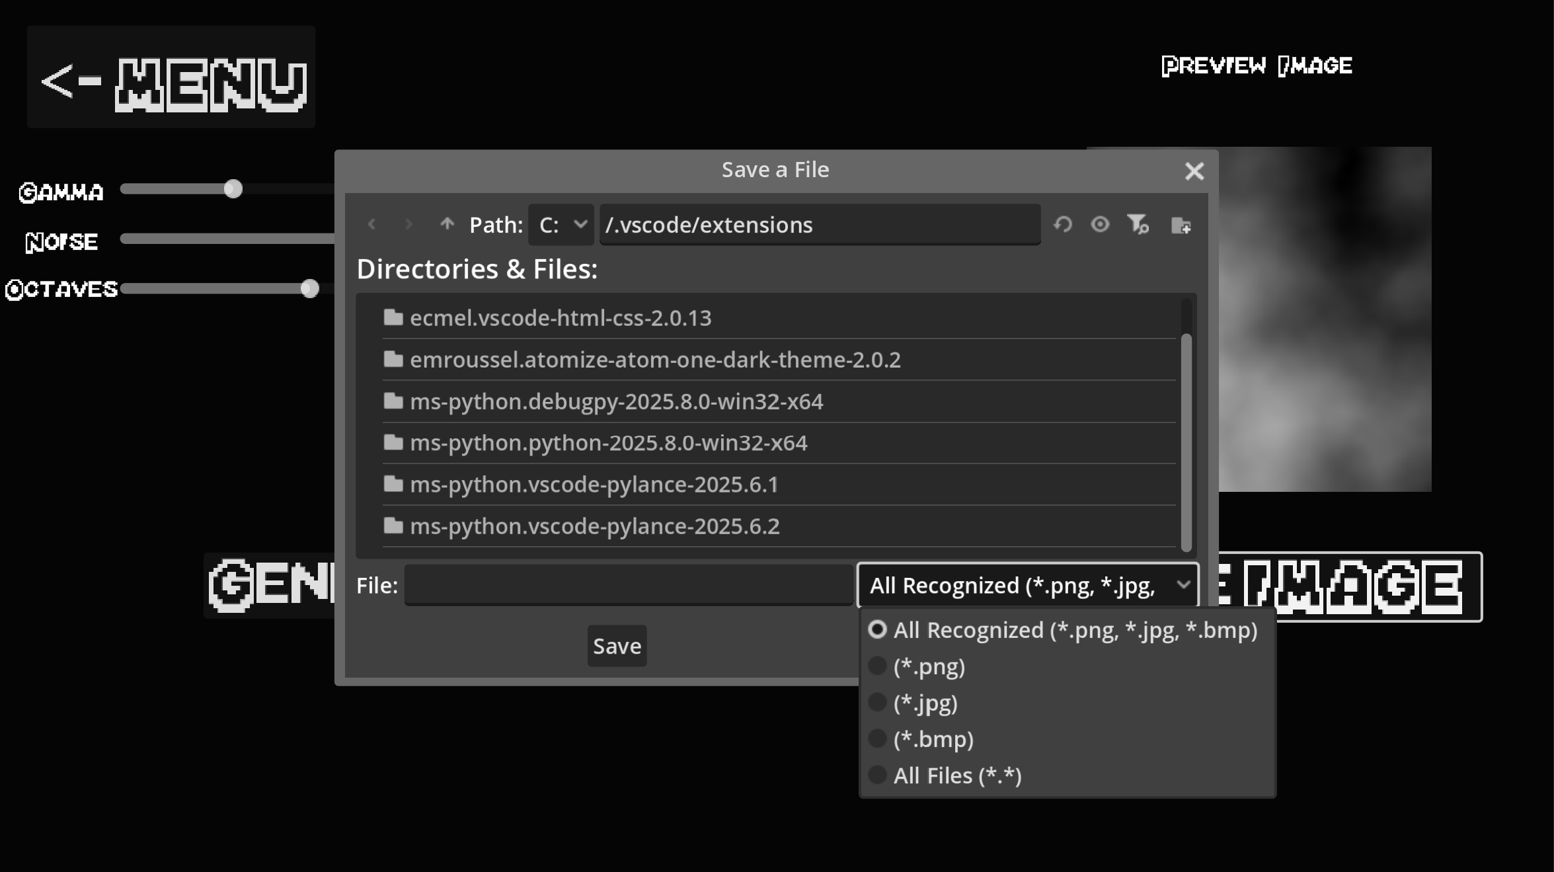Select the (*.bmp) filter option
Screen dimensions: 1554x872
click(933, 739)
